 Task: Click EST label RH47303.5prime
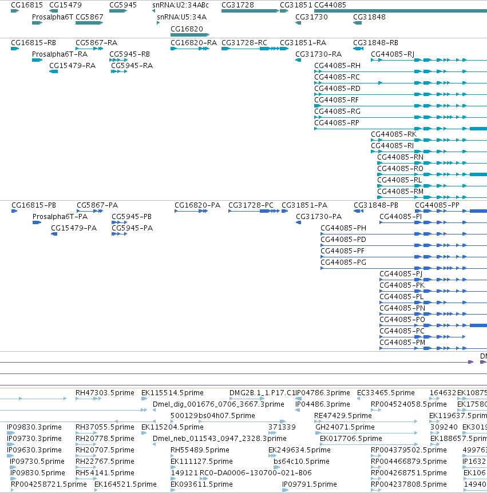[x=105, y=393]
